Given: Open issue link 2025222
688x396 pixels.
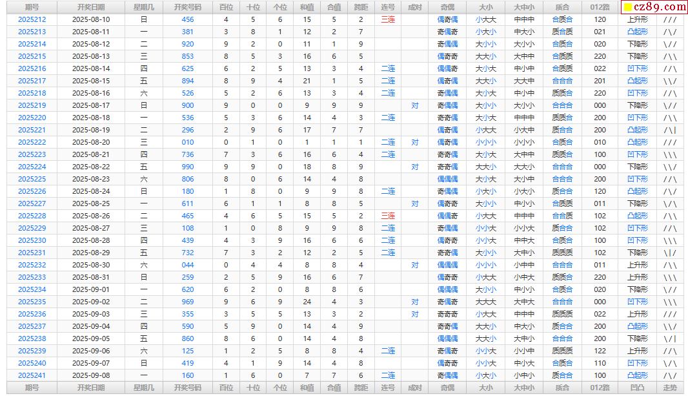Looking at the screenshot, I should tap(32, 142).
